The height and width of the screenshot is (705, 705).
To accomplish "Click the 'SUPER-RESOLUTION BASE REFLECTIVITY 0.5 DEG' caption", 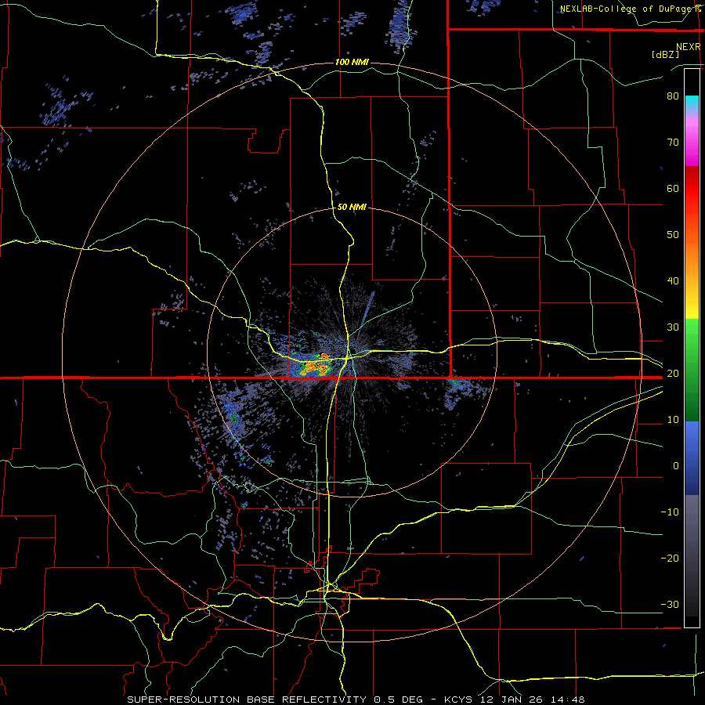I will click(x=275, y=700).
